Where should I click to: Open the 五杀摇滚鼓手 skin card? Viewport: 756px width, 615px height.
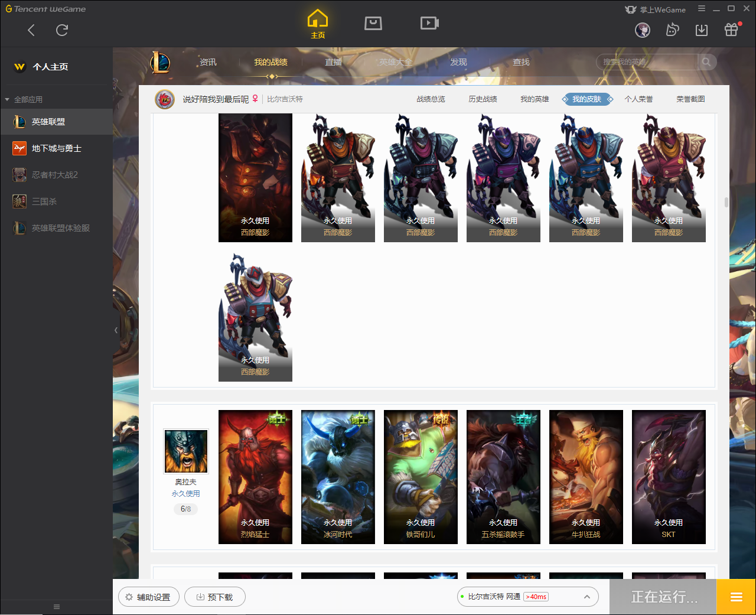point(503,477)
